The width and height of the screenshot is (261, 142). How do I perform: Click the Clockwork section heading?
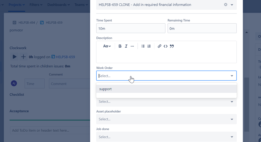tap(18, 48)
